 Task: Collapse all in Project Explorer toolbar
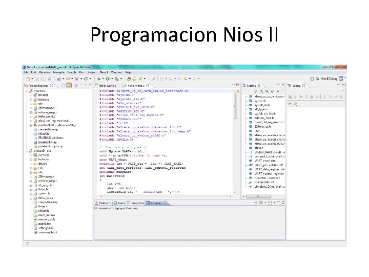64,86
